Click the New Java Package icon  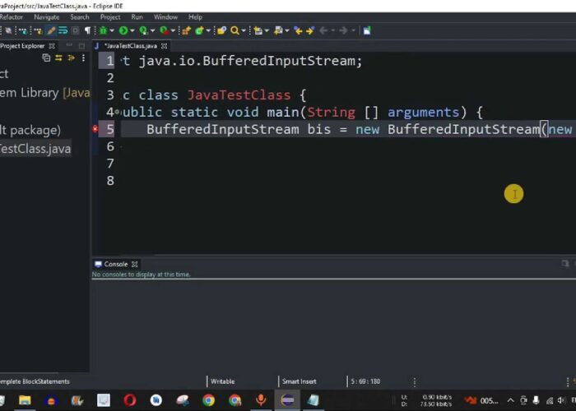point(186,30)
